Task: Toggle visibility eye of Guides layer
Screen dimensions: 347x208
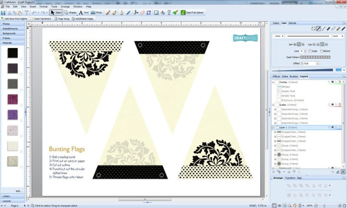Action: pyautogui.click(x=332, y=105)
